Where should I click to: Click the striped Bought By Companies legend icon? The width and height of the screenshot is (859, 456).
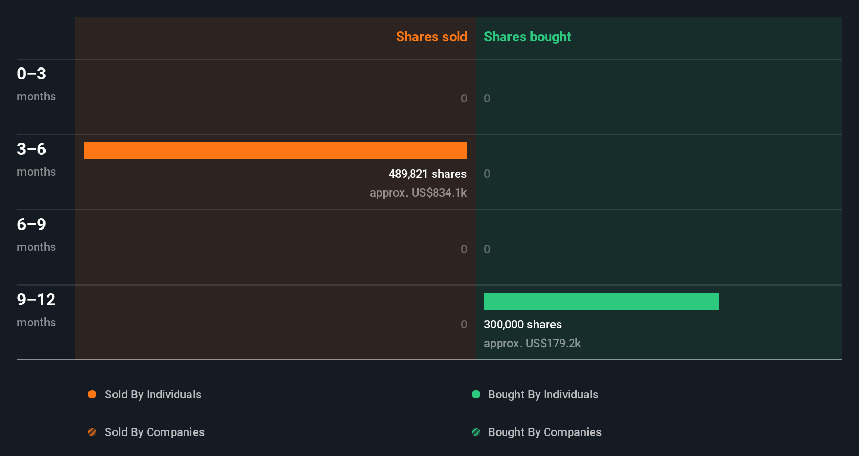click(x=476, y=432)
